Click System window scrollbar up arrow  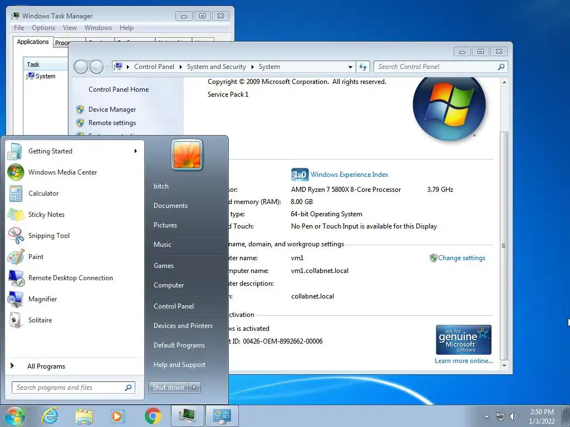[x=504, y=82]
